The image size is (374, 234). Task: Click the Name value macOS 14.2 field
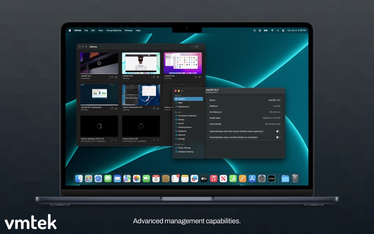click(274, 100)
